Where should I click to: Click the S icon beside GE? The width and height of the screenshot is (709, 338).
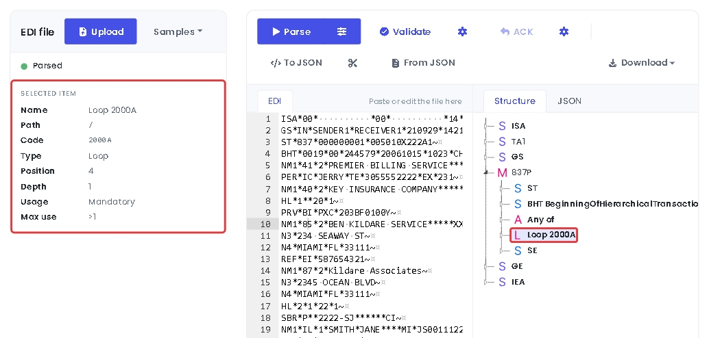(502, 266)
